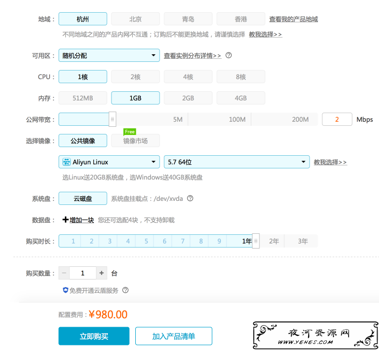Click the purchase quantity input field
The image size is (379, 350).
click(83, 273)
